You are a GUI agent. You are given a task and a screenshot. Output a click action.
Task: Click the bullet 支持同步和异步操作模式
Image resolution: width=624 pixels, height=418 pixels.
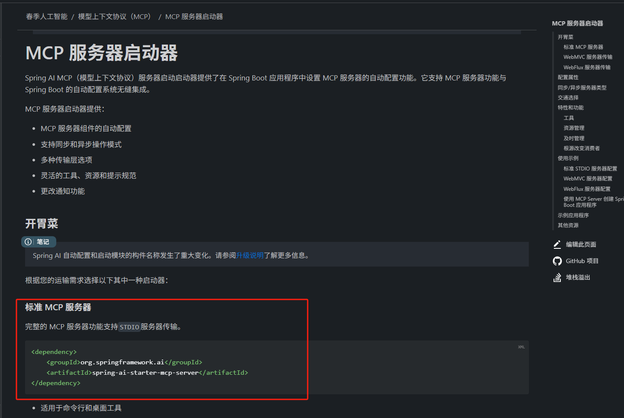[81, 145]
